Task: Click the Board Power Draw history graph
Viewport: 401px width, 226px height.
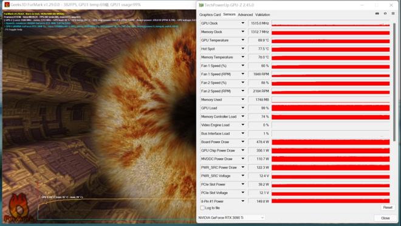Action: [x=331, y=142]
